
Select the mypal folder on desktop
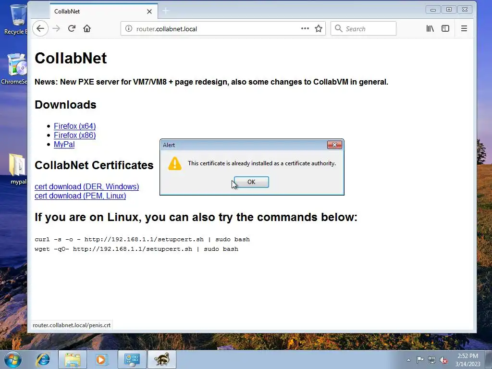pos(18,169)
